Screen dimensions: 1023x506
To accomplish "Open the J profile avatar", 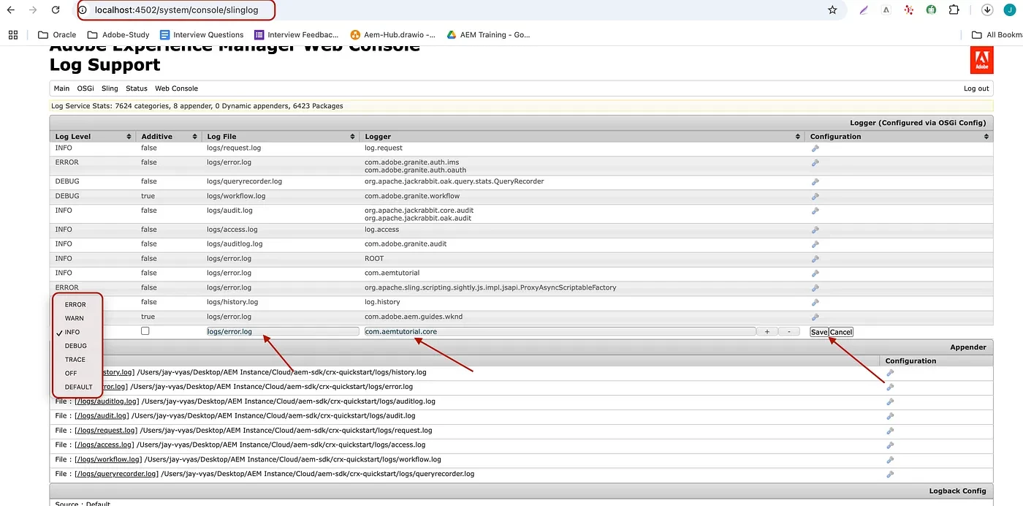I will (1010, 10).
